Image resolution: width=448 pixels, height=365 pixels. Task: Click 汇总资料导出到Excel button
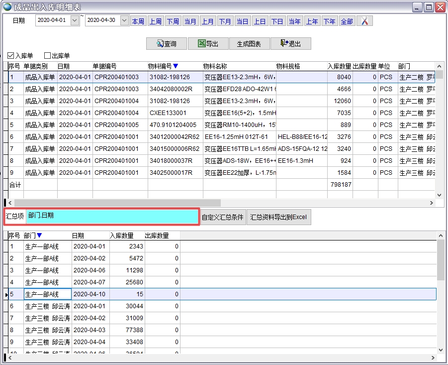click(x=278, y=217)
